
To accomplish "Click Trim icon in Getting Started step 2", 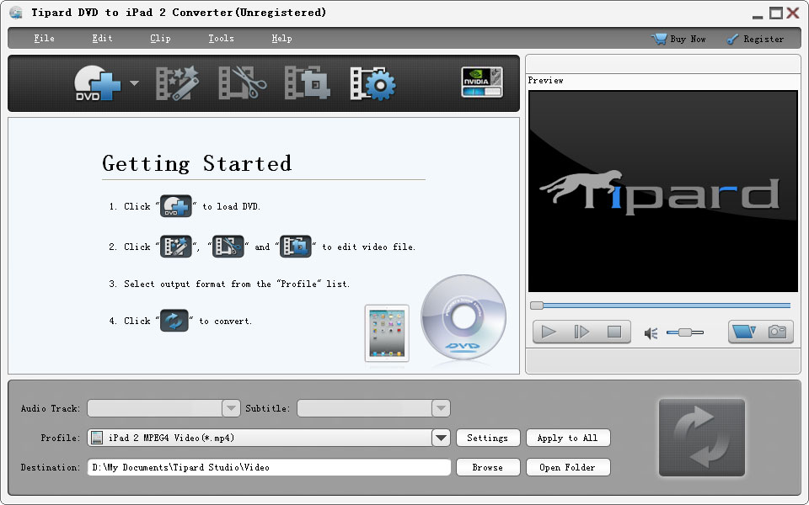I will [x=228, y=247].
